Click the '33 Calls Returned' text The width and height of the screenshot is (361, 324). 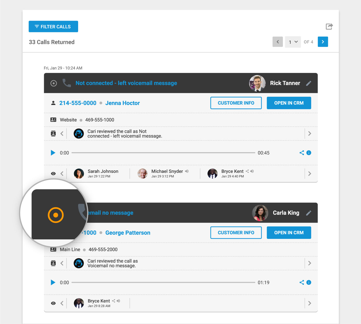(x=52, y=42)
